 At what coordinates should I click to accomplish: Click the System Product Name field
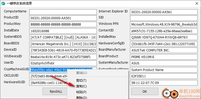pos(164,70)
